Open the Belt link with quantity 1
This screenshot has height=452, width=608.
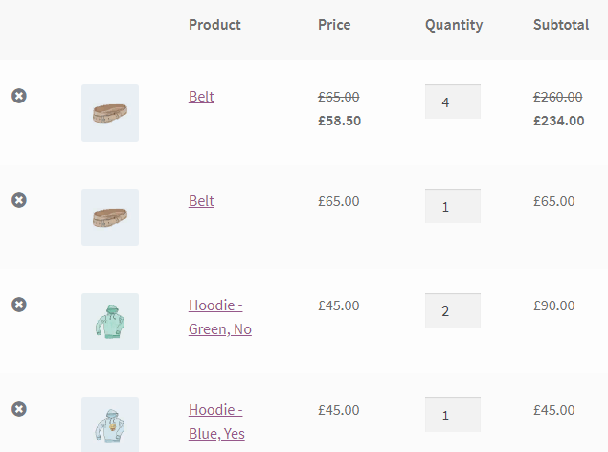201,201
